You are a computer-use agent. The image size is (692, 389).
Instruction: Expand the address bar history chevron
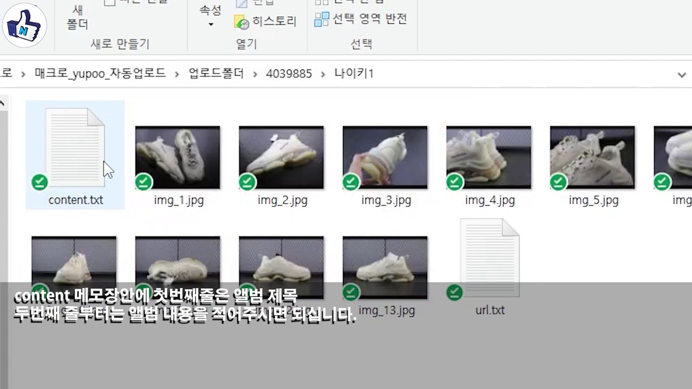coord(681,75)
